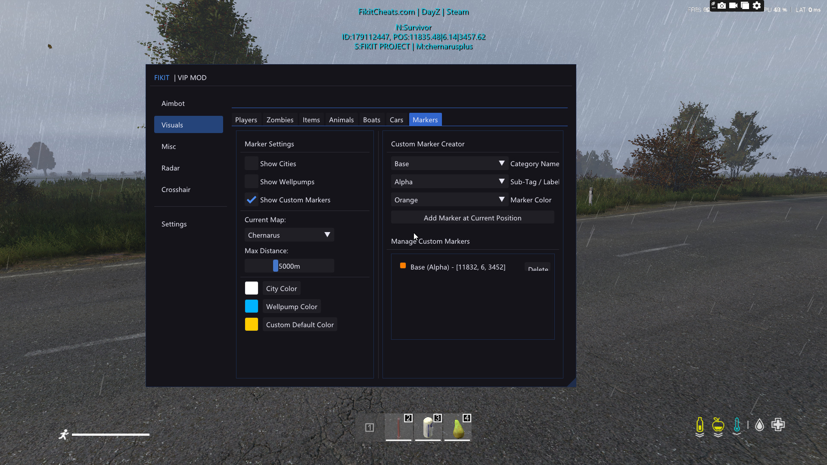Select hotbar slot 2 stick item
The height and width of the screenshot is (465, 827).
click(x=399, y=428)
